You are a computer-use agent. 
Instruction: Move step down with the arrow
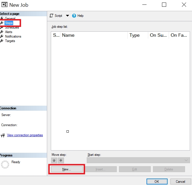61,160
